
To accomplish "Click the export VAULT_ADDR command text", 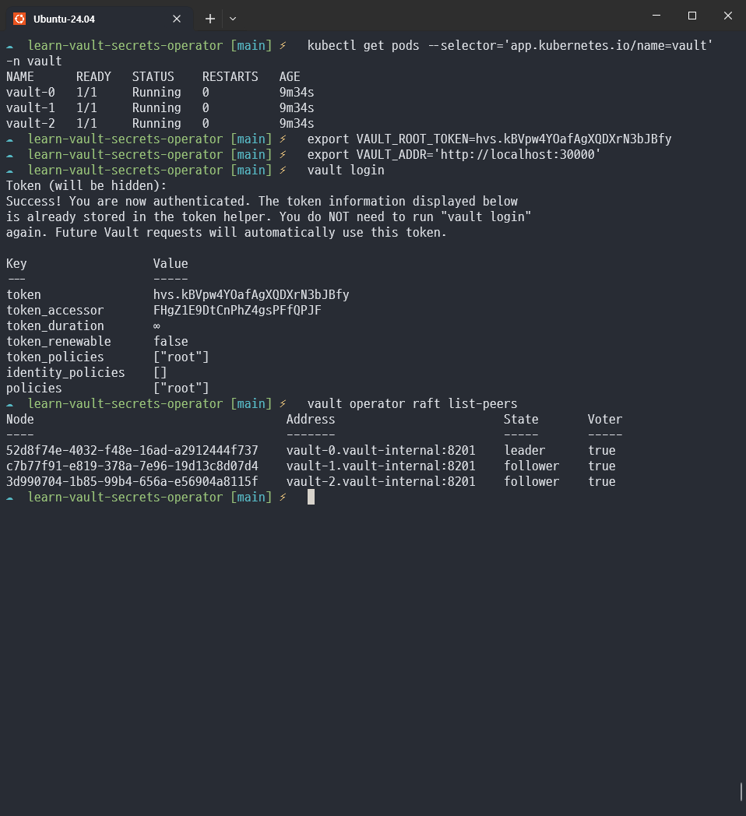I will click(x=454, y=155).
